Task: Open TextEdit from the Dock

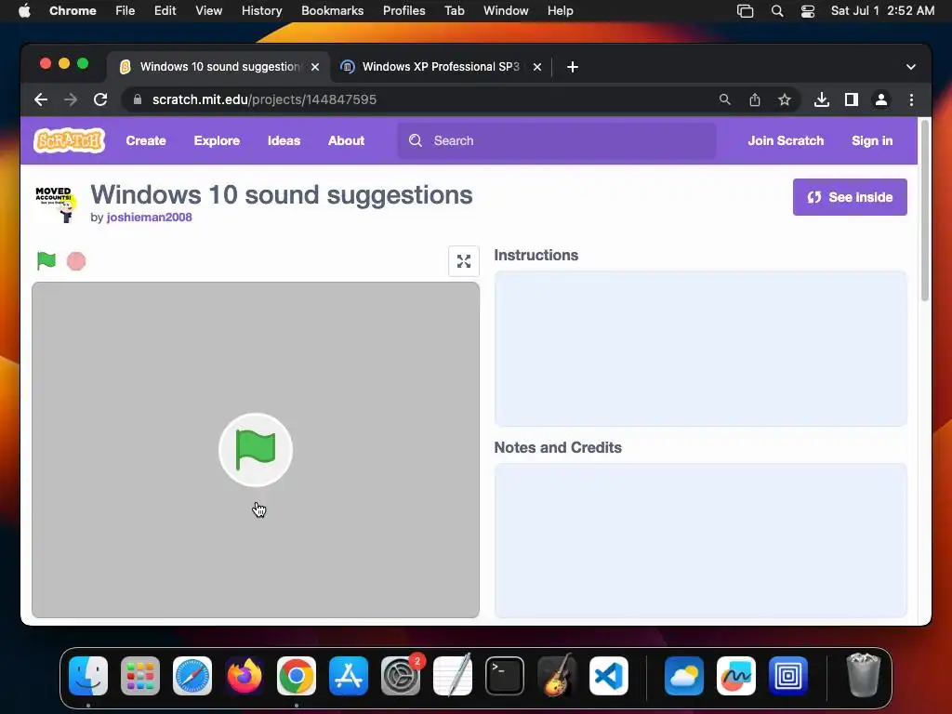Action: click(453, 675)
